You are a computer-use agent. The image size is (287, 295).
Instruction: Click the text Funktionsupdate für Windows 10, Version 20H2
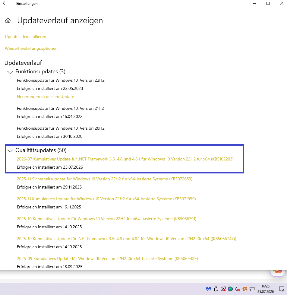click(61, 128)
